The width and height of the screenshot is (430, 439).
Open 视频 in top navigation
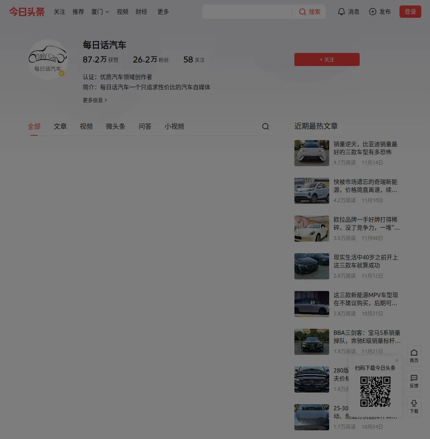pyautogui.click(x=123, y=12)
